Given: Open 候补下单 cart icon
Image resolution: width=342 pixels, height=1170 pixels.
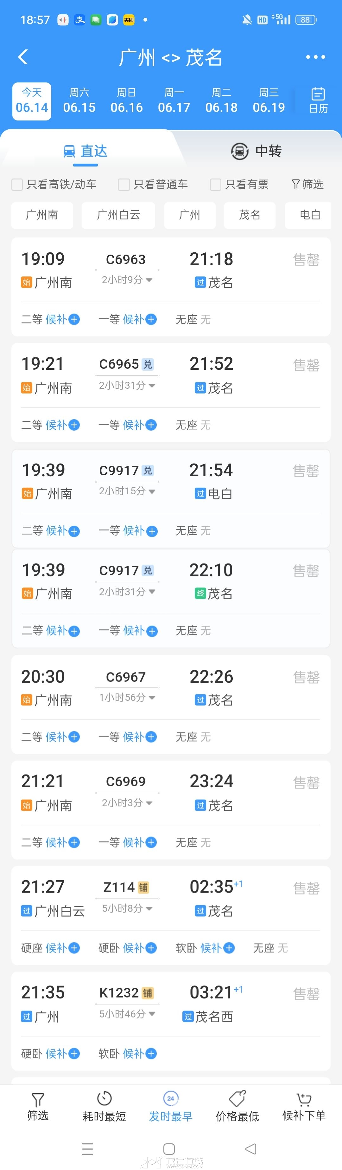Looking at the screenshot, I should [x=304, y=1099].
